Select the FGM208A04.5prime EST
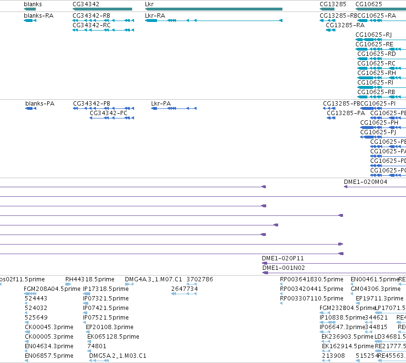 tap(30, 294)
